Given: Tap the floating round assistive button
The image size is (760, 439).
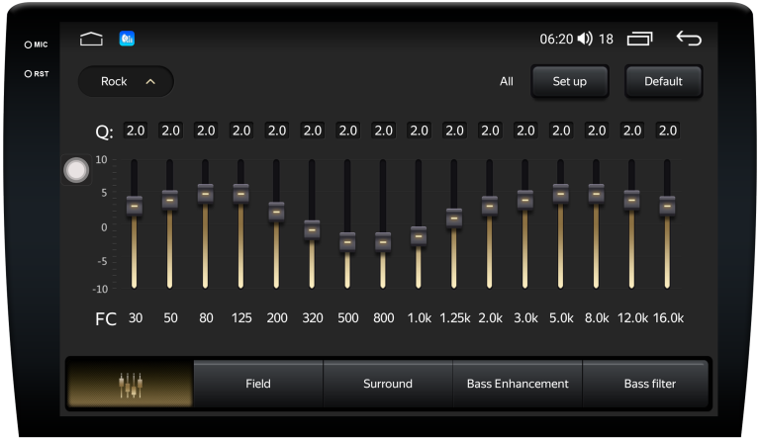Looking at the screenshot, I should (x=76, y=171).
